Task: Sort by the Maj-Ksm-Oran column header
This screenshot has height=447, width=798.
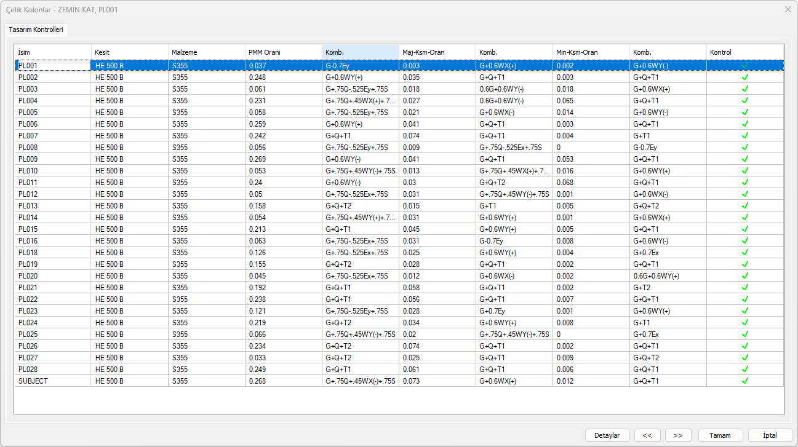Action: (x=437, y=52)
